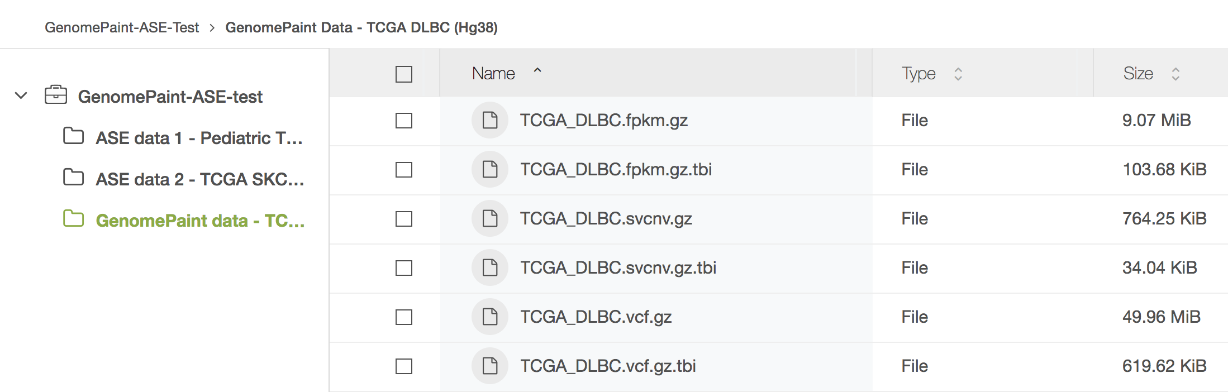Viewport: 1228px width, 392px height.
Task: Collapse the GenomePaint-ASE-test tree chevron
Action: [21, 95]
